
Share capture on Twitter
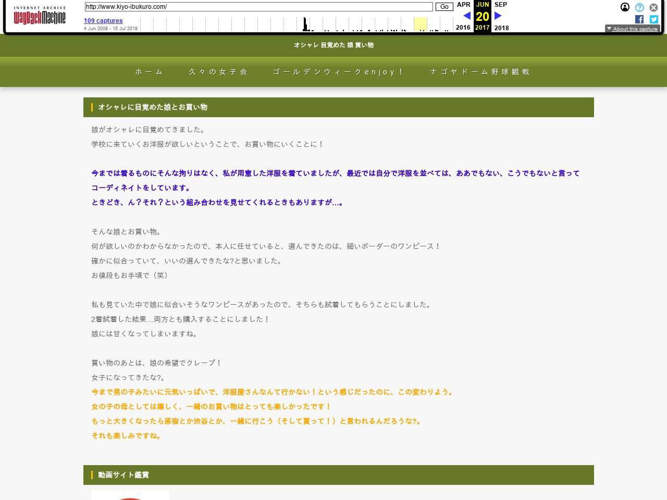653,19
